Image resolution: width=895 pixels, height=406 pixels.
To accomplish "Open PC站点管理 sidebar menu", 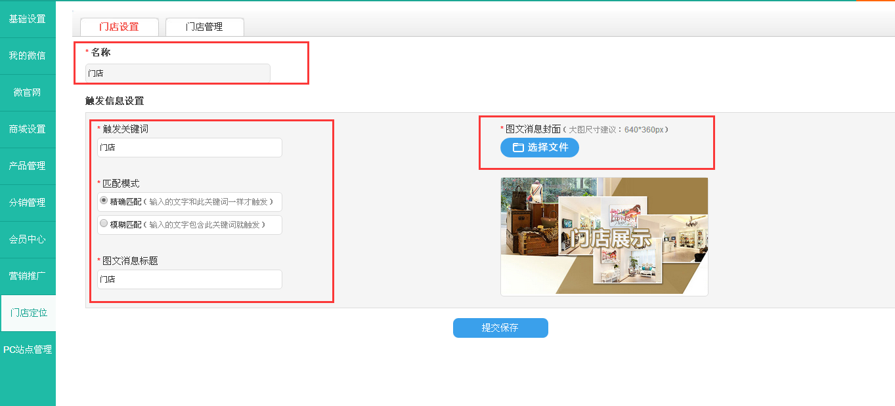I will [x=28, y=350].
